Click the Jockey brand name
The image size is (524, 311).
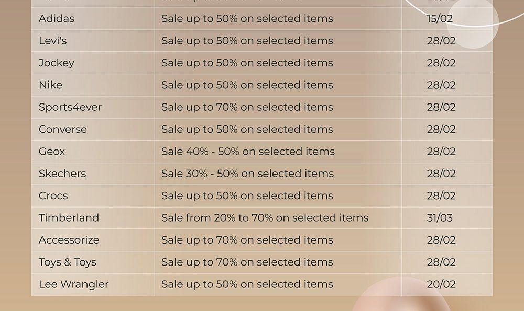(x=57, y=63)
